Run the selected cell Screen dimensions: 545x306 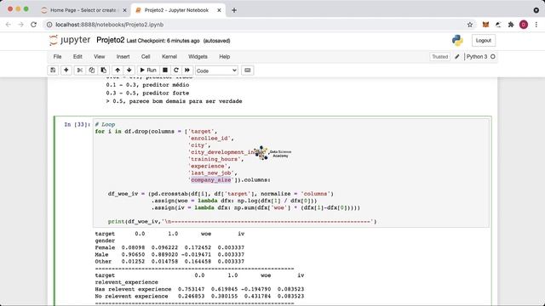click(x=148, y=70)
